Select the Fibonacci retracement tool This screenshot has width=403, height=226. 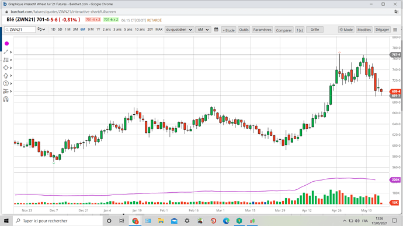(x=6, y=59)
